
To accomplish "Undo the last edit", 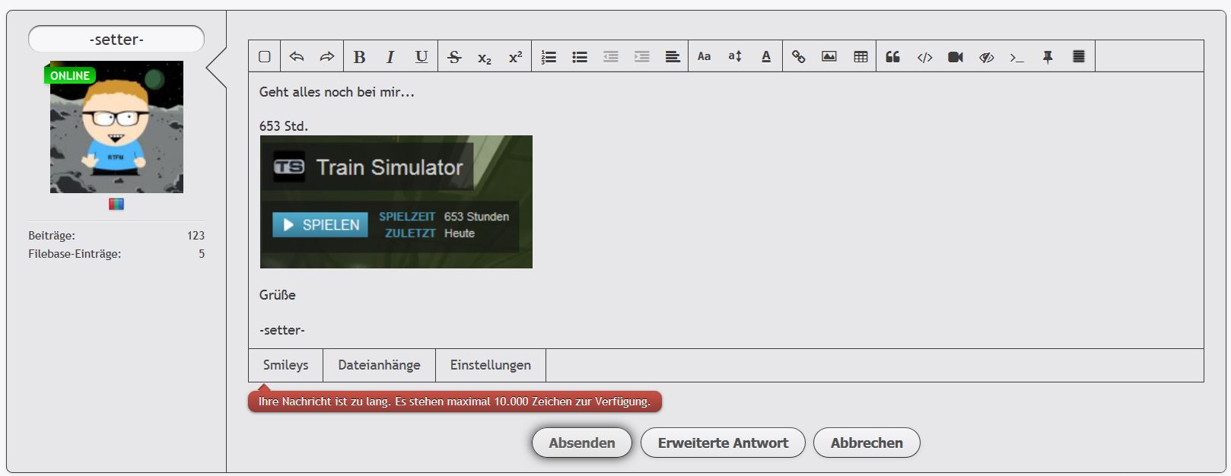I will click(297, 56).
